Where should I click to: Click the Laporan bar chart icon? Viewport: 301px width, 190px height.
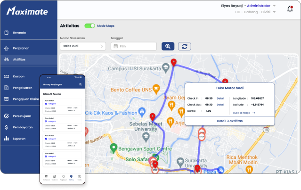[6, 138]
